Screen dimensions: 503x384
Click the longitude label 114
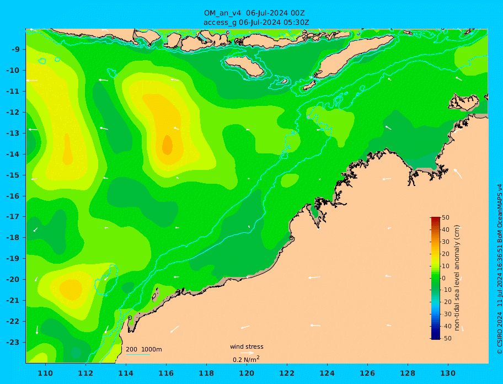126,373
